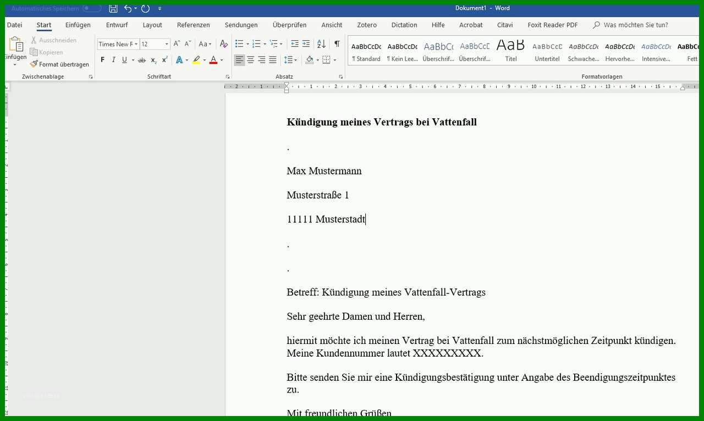Clear all formatting with the eraser A icon
Image resolution: width=704 pixels, height=421 pixels.
point(223,44)
